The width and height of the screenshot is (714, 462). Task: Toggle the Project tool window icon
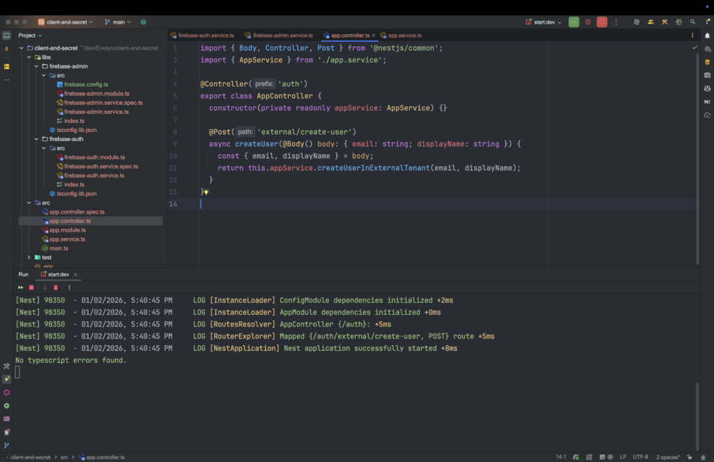pyautogui.click(x=6, y=36)
